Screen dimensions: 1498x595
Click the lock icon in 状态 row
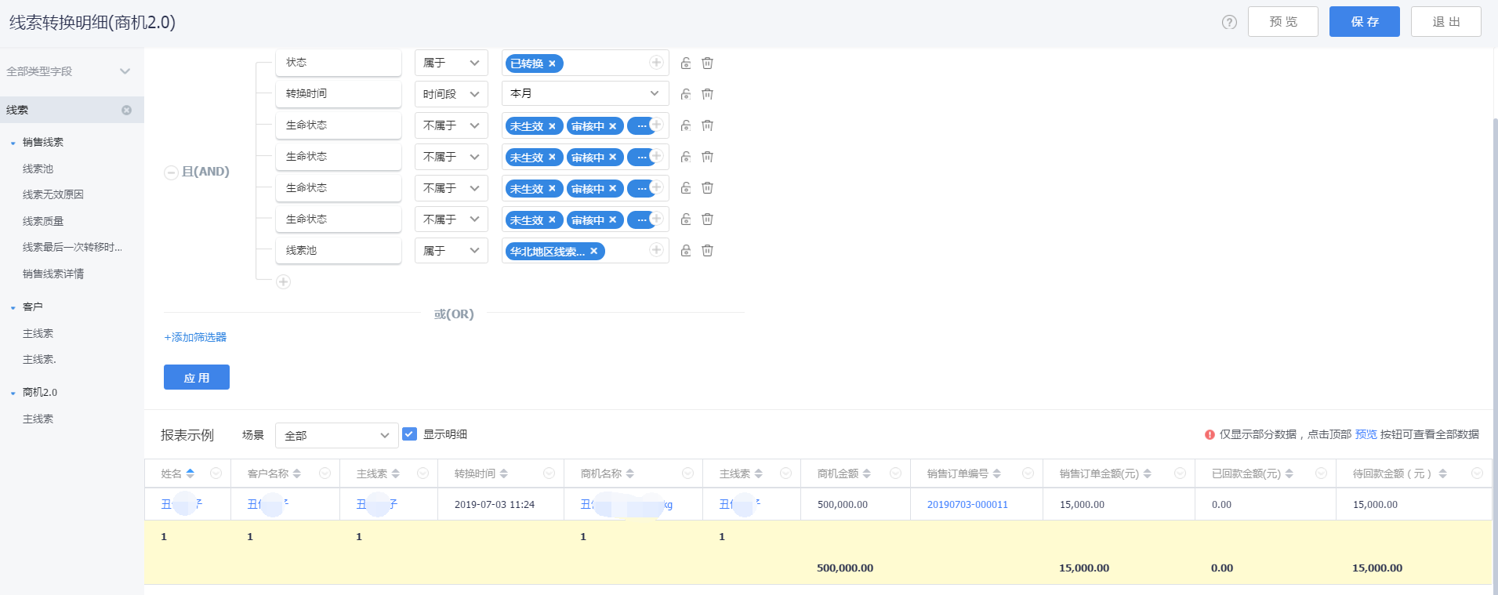tap(686, 63)
